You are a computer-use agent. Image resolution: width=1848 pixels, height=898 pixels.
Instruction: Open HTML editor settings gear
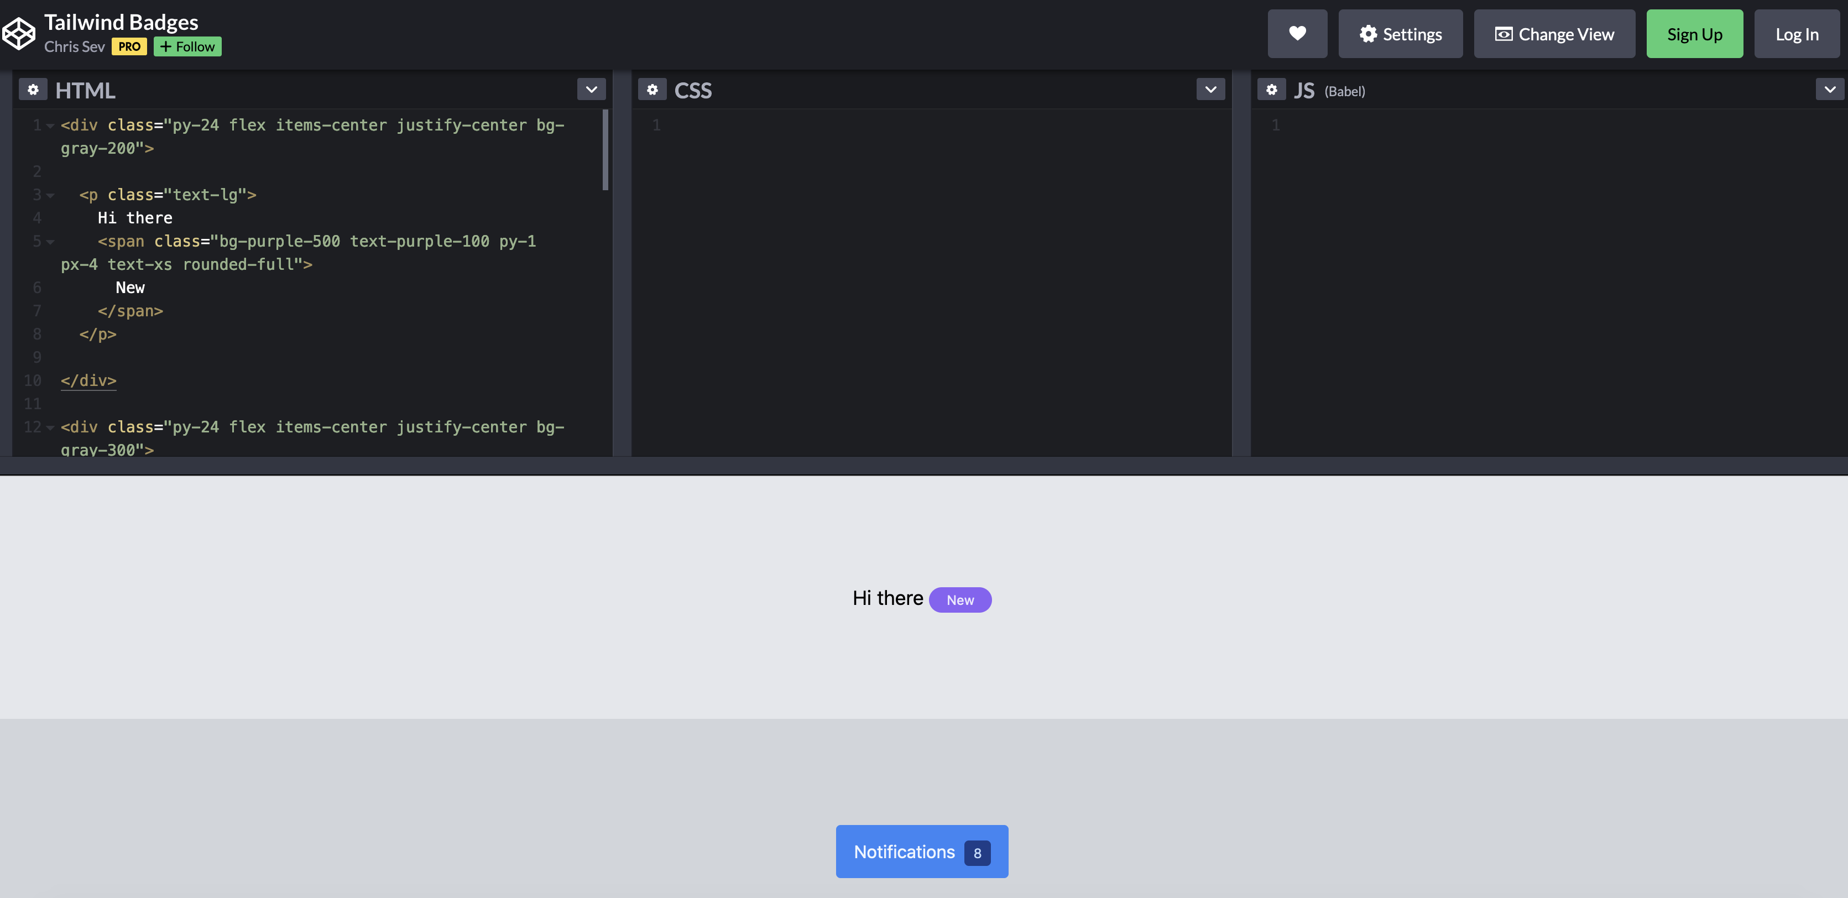33,90
